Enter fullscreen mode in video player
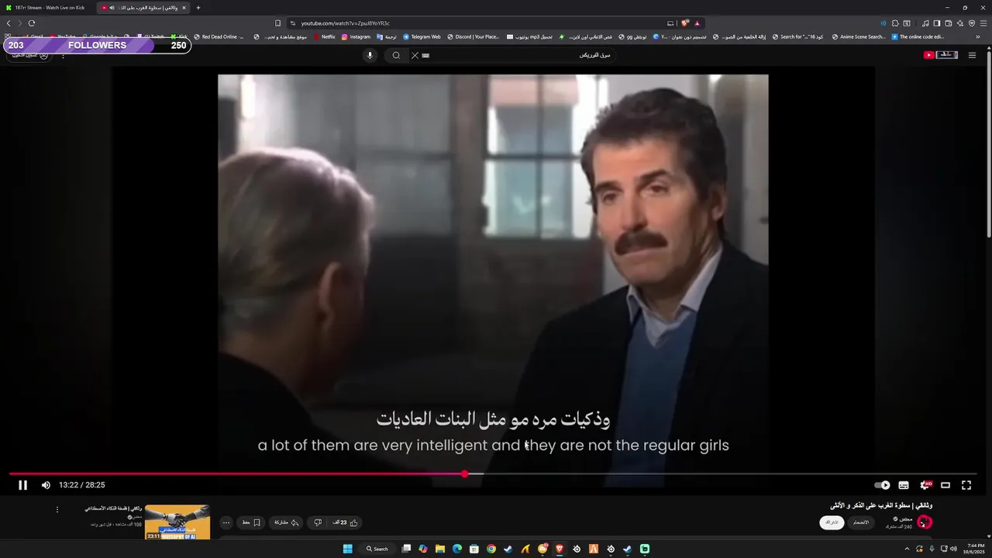 (x=966, y=485)
